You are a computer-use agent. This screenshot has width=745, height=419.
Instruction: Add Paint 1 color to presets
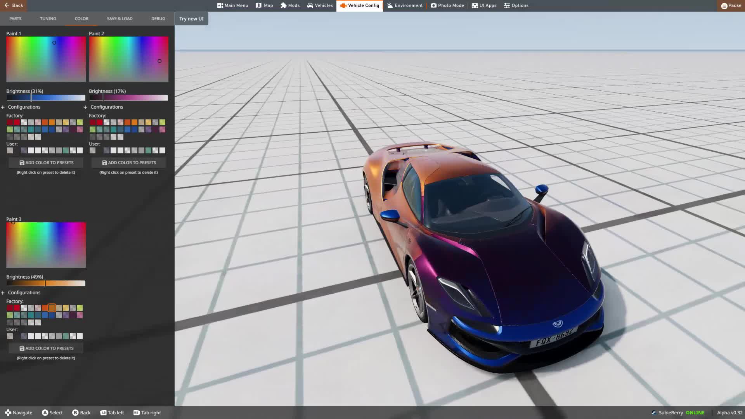tap(46, 163)
